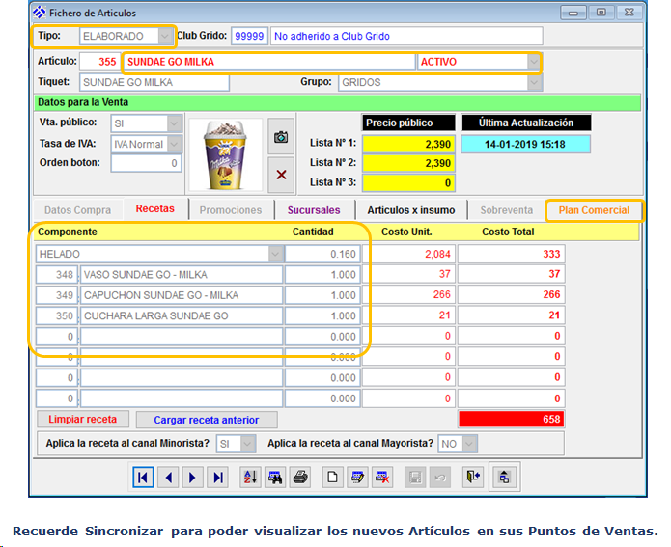
Task: Click the Lista Nº 3 price field
Action: 408,183
